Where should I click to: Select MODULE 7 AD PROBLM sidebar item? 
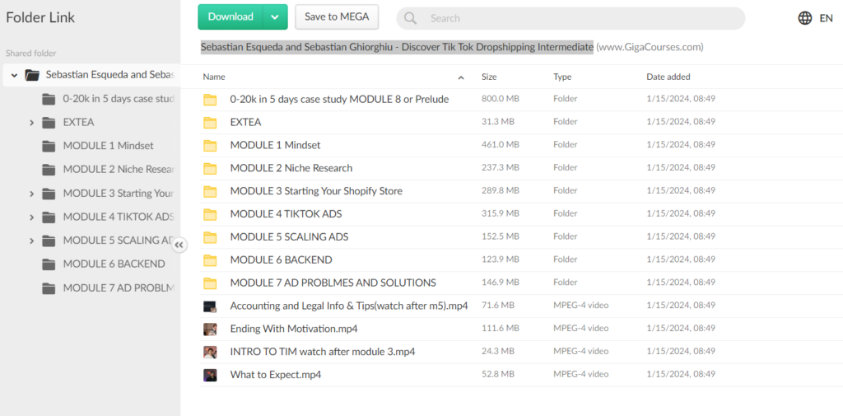point(119,288)
